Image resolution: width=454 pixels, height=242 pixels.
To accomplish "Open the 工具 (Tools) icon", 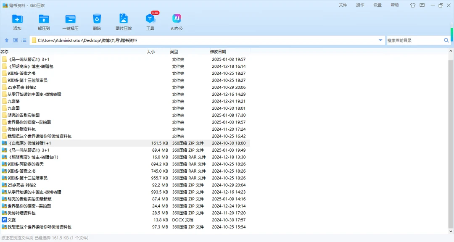I will click(150, 19).
